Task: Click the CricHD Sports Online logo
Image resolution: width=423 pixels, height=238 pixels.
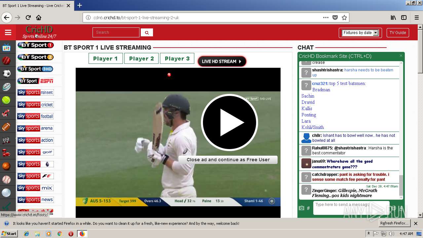Action: (x=40, y=32)
